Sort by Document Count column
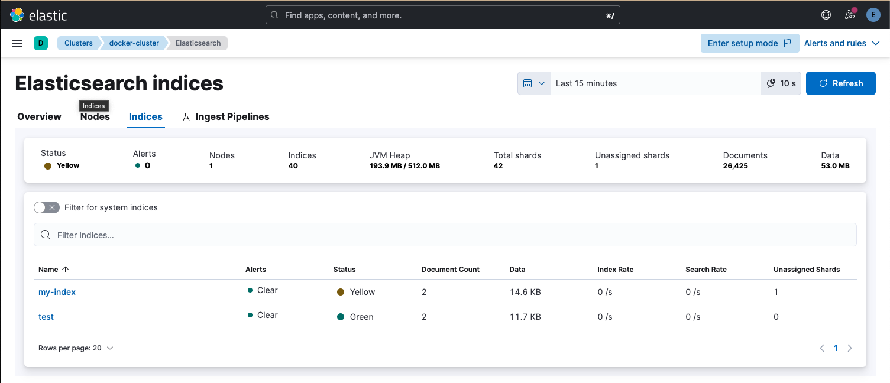 tap(451, 269)
